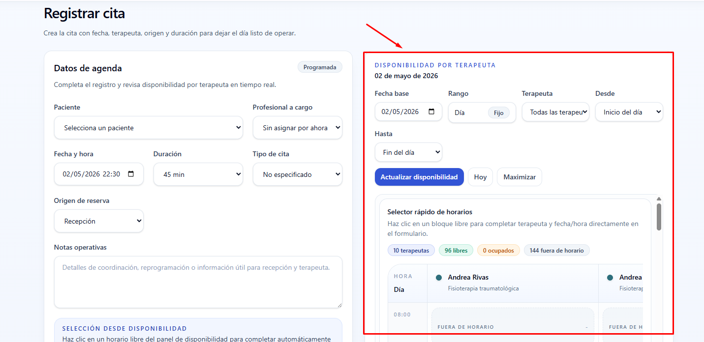
Task: Click the Fijo badge in Rango
Action: pyautogui.click(x=499, y=113)
